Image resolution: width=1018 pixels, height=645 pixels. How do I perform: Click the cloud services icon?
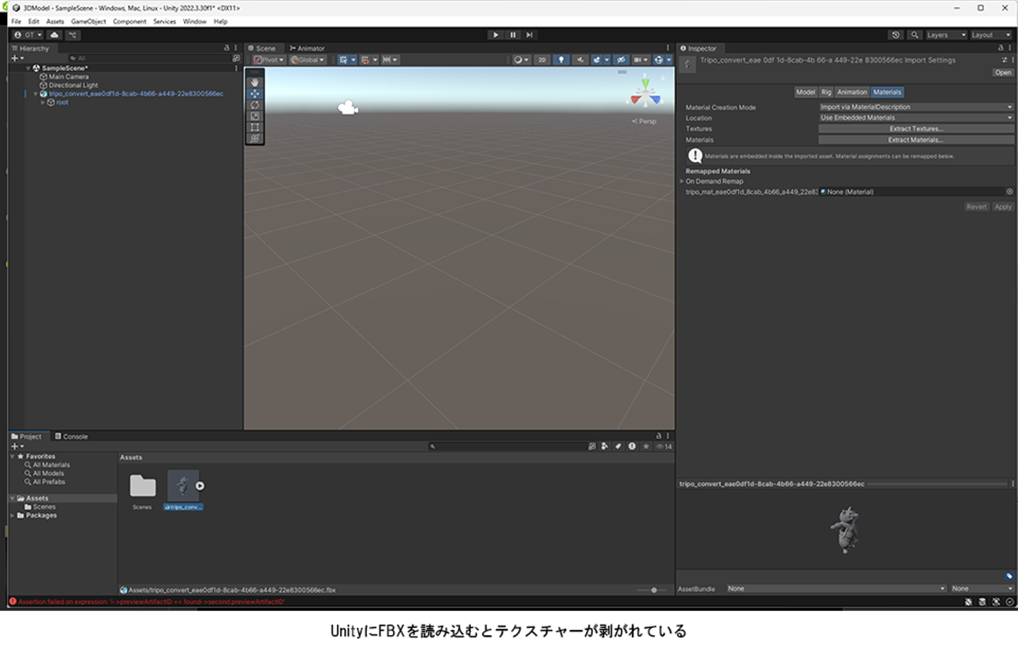54,35
